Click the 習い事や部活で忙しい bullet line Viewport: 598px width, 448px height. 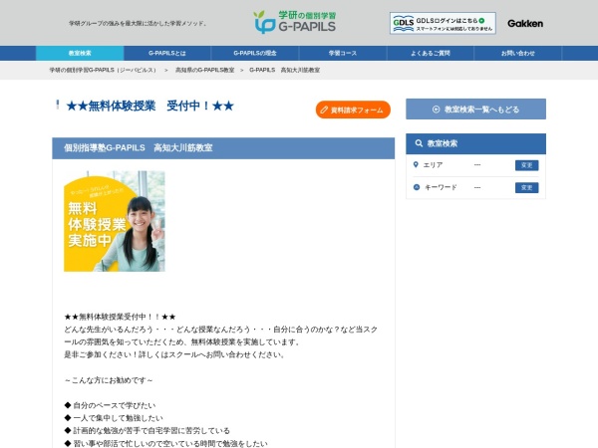[x=165, y=443]
